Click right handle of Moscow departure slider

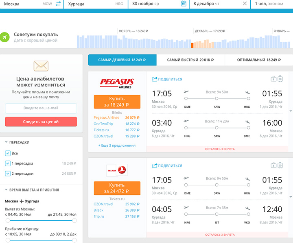[74, 221]
